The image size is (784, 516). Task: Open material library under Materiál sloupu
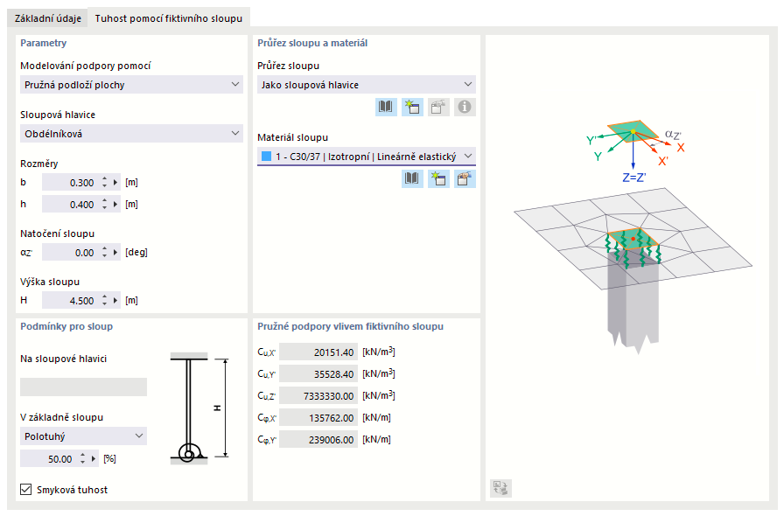[x=412, y=178]
